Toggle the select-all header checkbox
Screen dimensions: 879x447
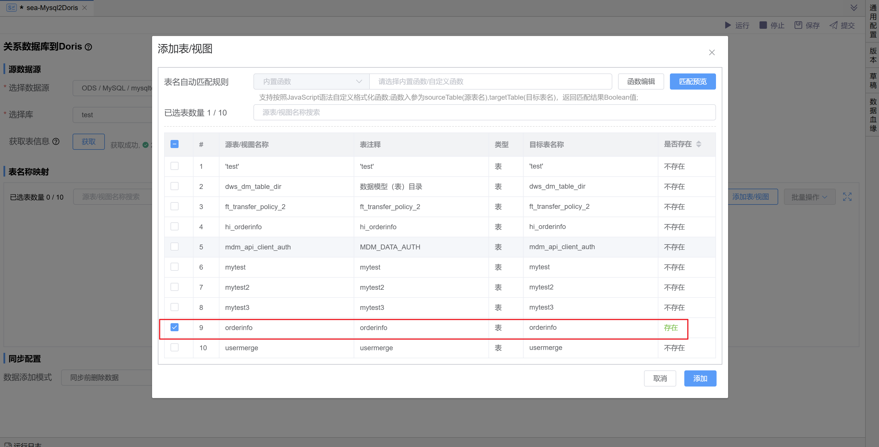pos(174,144)
